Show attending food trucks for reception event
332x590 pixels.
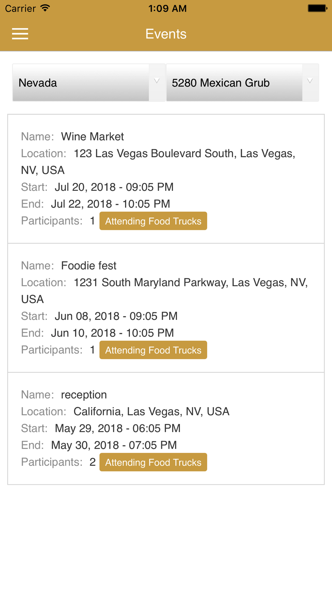coord(153,462)
